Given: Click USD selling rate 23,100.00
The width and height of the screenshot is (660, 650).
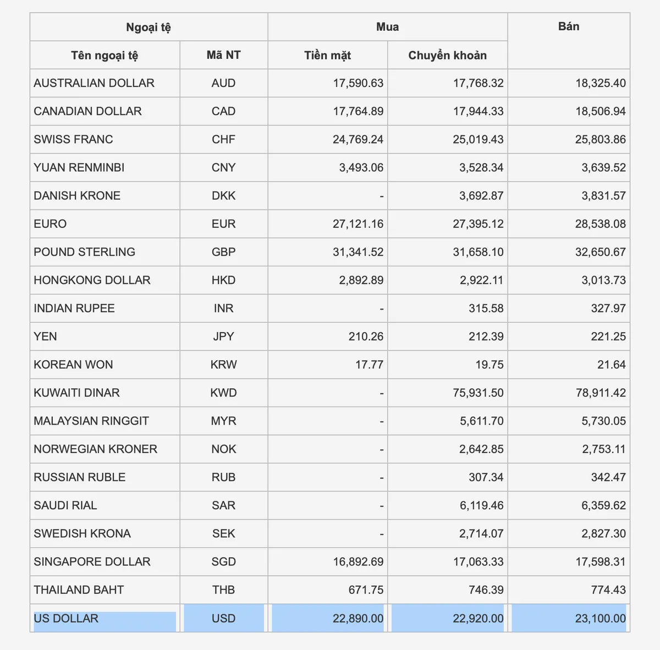Looking at the screenshot, I should [x=600, y=618].
